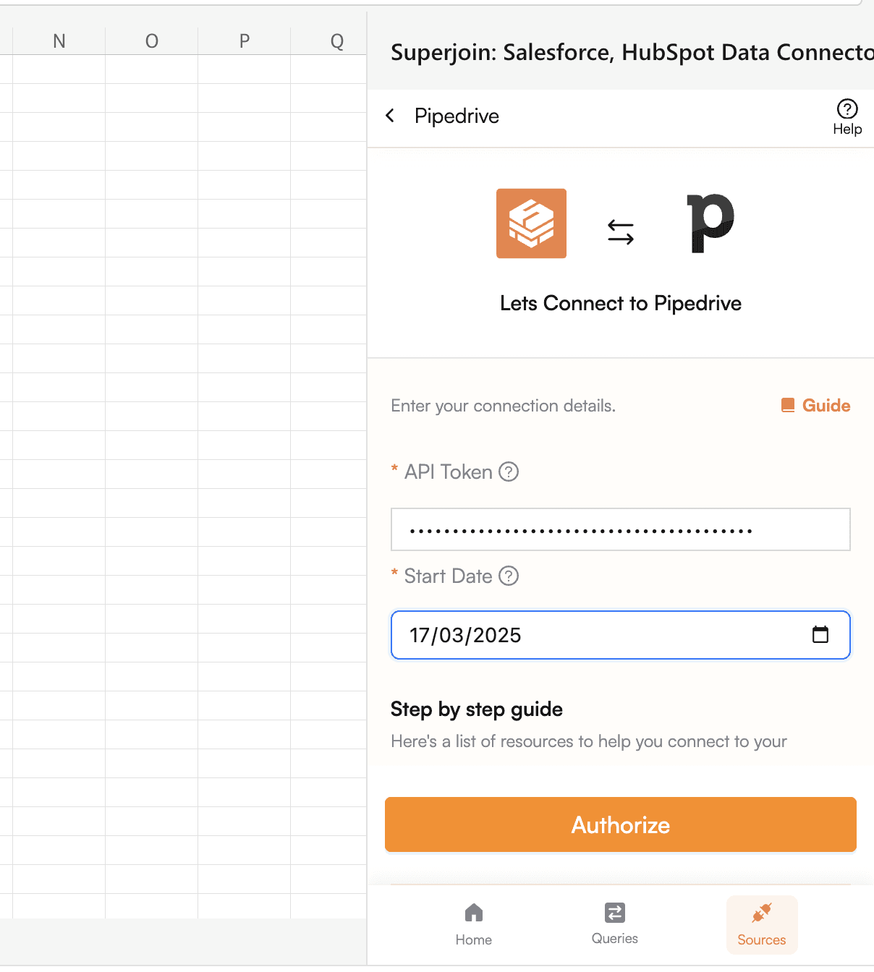Switch to the Queries tab
This screenshot has height=972, width=874.
615,924
